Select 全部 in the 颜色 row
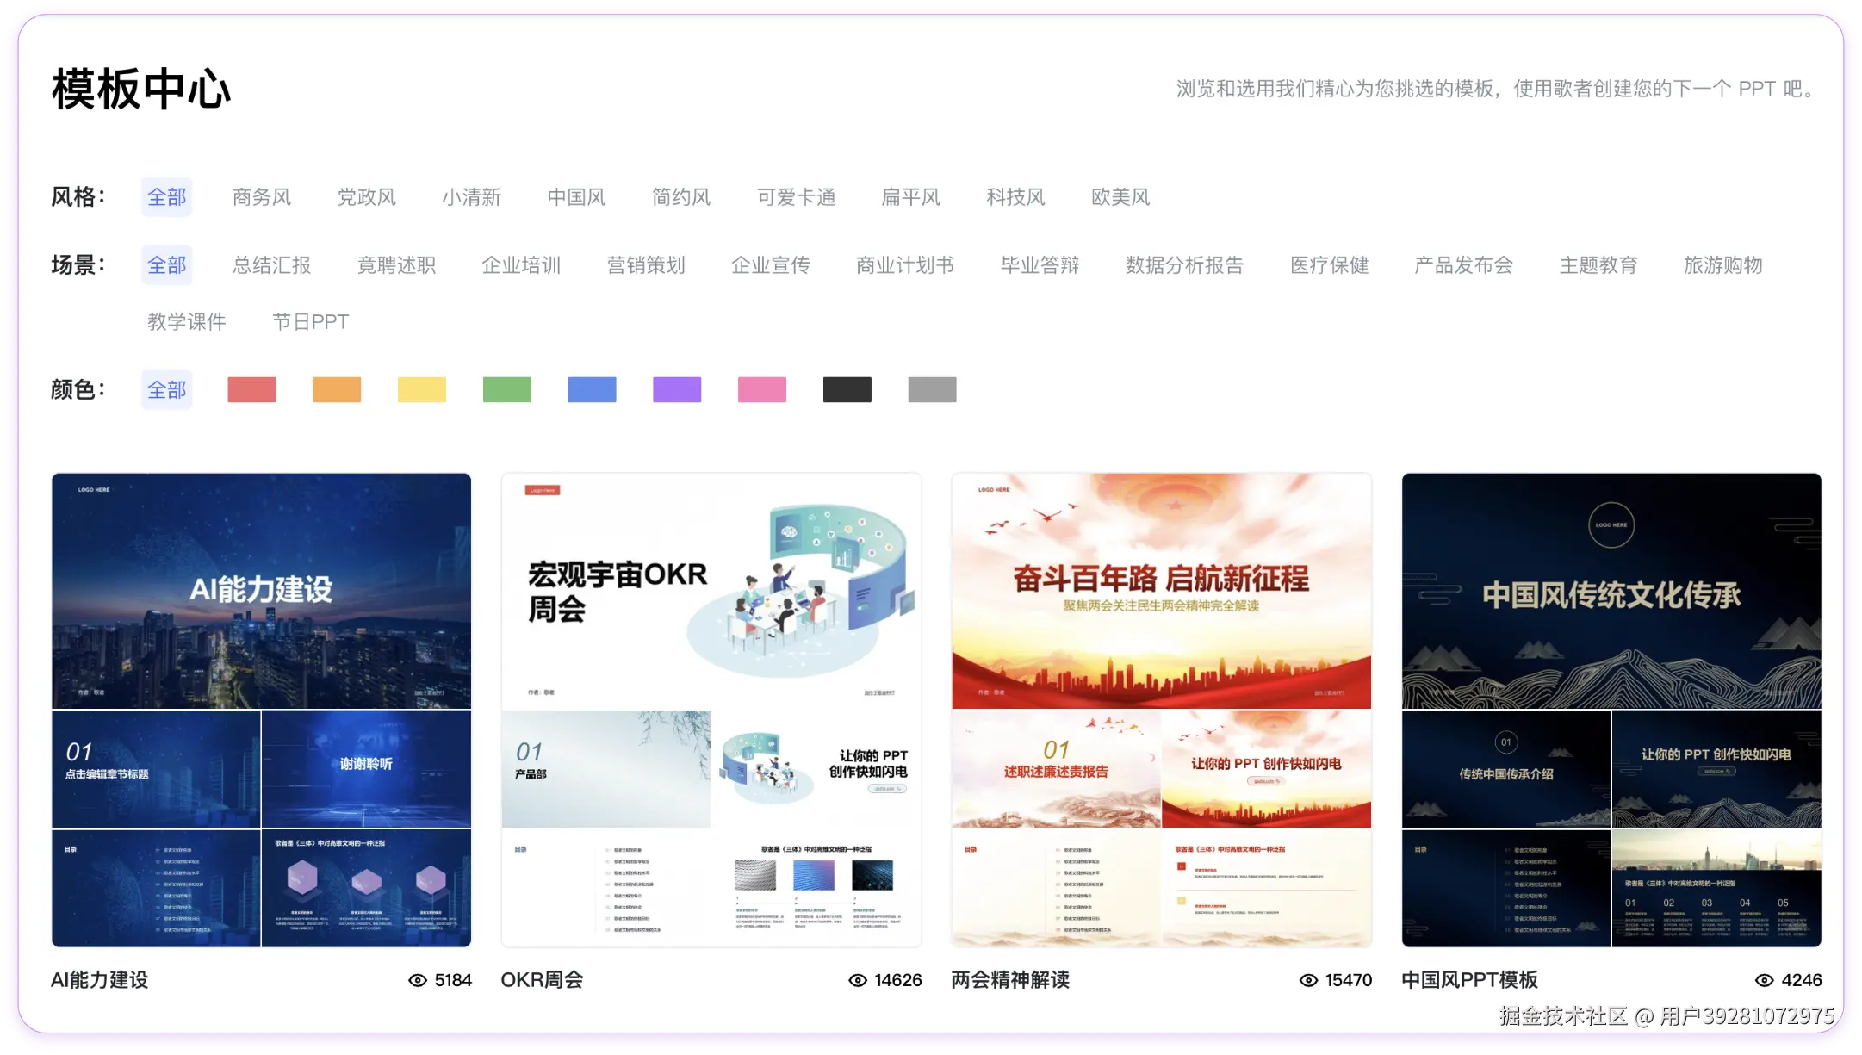This screenshot has height=1055, width=1862. point(166,390)
